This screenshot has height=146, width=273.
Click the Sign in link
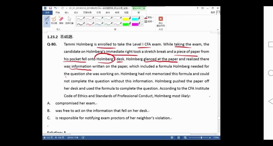[x=213, y=12]
